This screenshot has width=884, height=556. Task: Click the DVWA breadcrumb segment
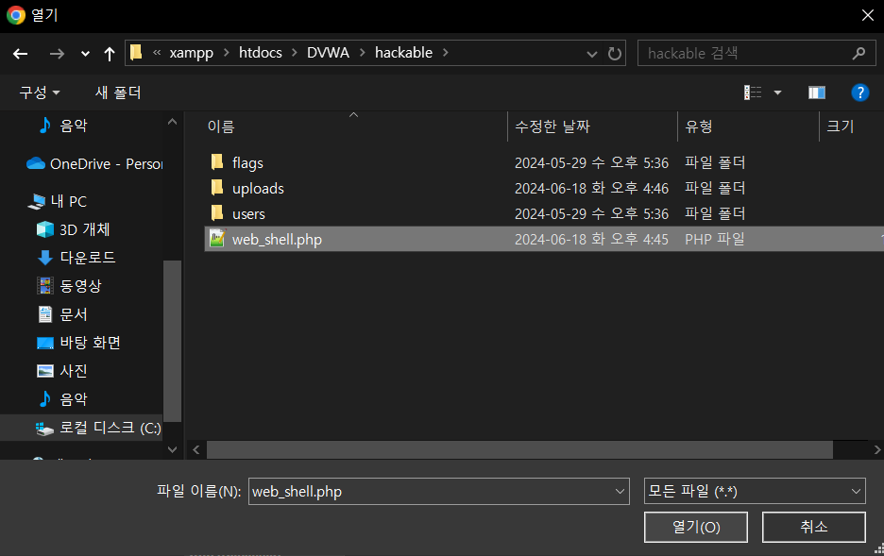click(328, 52)
